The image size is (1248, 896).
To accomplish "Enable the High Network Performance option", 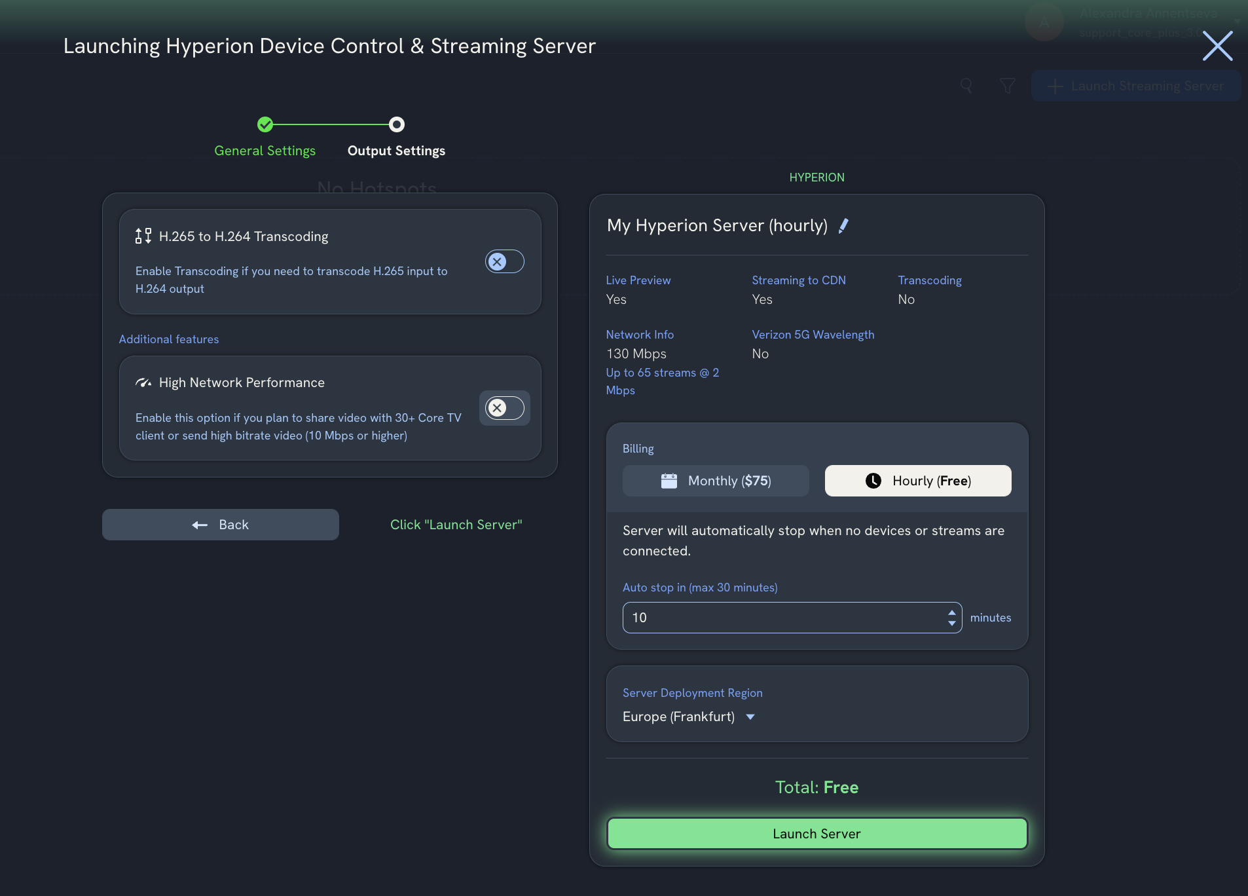I will pyautogui.click(x=505, y=408).
